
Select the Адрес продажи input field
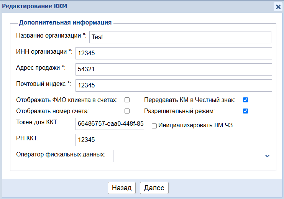click(x=173, y=69)
